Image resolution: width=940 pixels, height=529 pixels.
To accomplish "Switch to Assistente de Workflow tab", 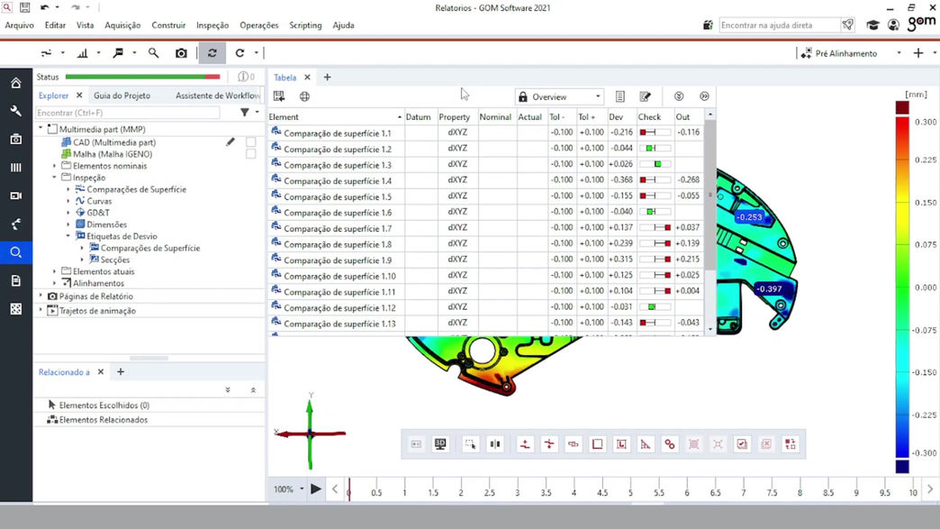I will (218, 96).
